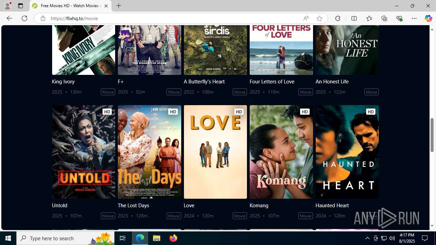The height and width of the screenshot is (245, 436).
Task: Click the page vertical scrollbar thumb
Action: pyautogui.click(x=432, y=135)
